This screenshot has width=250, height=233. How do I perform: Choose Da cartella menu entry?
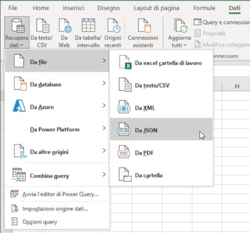click(x=161, y=175)
